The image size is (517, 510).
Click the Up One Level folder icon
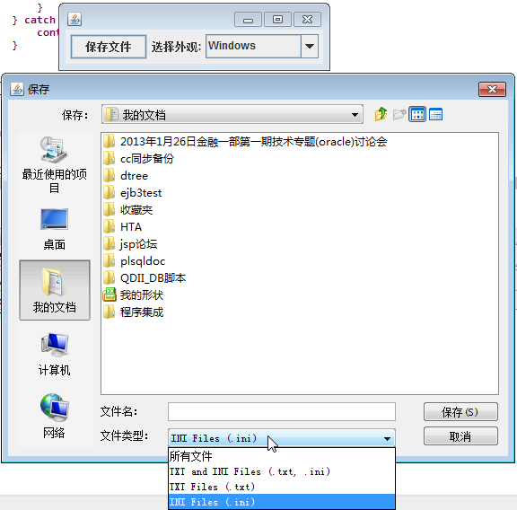(x=381, y=114)
